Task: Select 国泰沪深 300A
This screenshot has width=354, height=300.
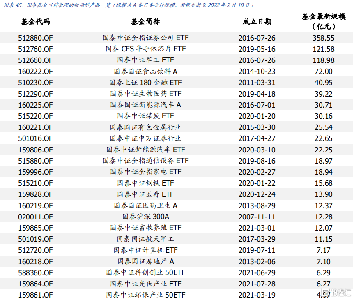Action: click(146, 217)
